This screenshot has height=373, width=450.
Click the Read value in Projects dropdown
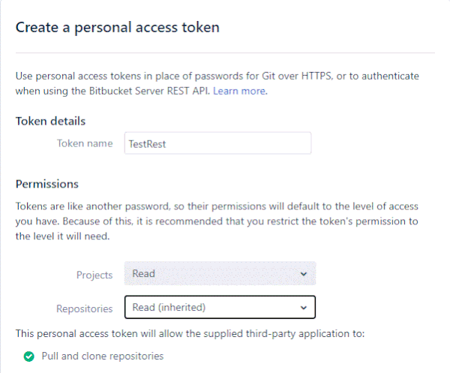(x=143, y=273)
